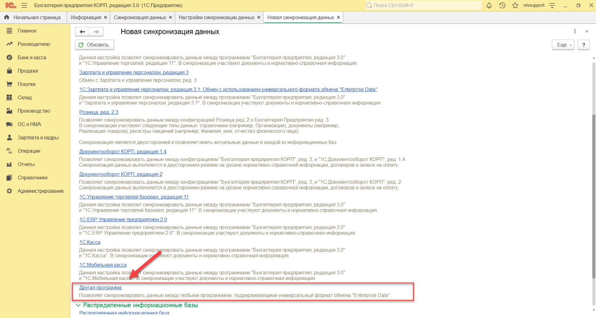Viewport: 596px width, 318px height.
Task: Open help with the ? button
Action: [584, 45]
